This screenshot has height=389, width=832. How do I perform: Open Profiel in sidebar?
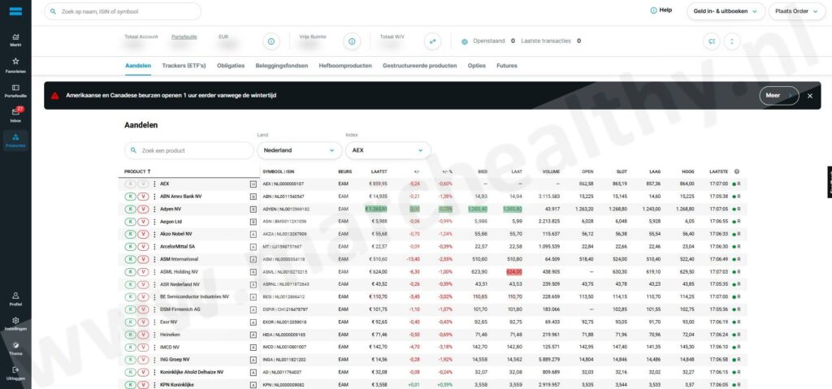[x=15, y=299]
